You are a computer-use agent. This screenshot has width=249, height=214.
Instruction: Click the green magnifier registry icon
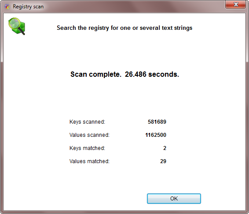(17, 26)
